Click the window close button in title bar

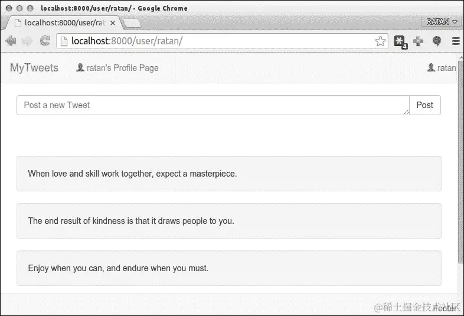9,8
